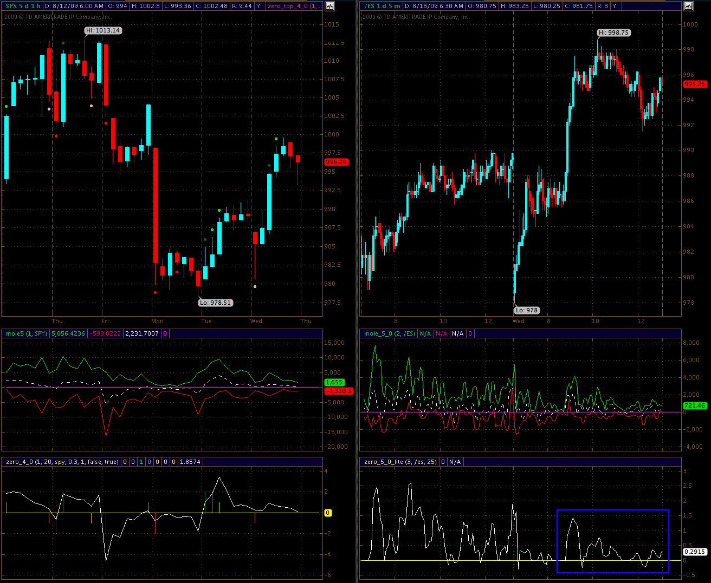This screenshot has height=583, width=711.
Task: Click the Hi: 1013.14 bubble on SPX chart
Action: coord(103,30)
